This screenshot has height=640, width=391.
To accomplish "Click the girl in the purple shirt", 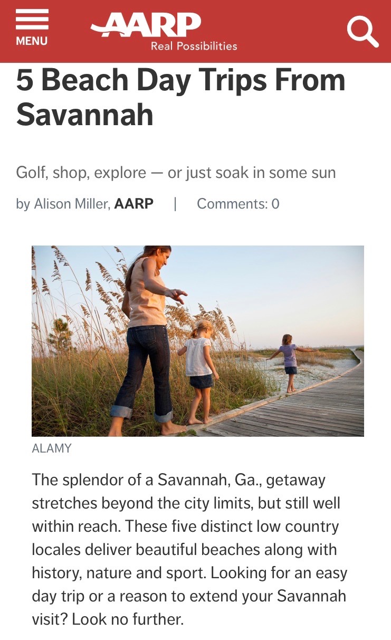I will coord(289,360).
